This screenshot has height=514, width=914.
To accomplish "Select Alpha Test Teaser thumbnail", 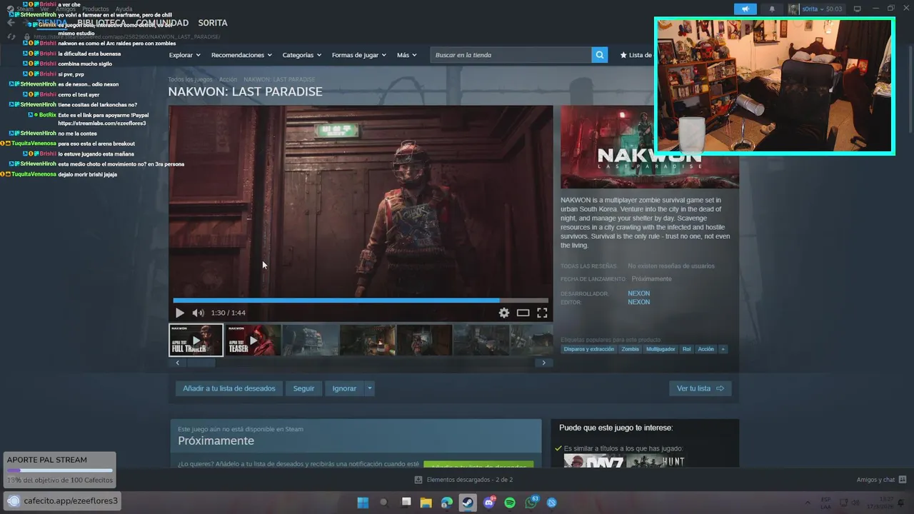I will pos(253,340).
